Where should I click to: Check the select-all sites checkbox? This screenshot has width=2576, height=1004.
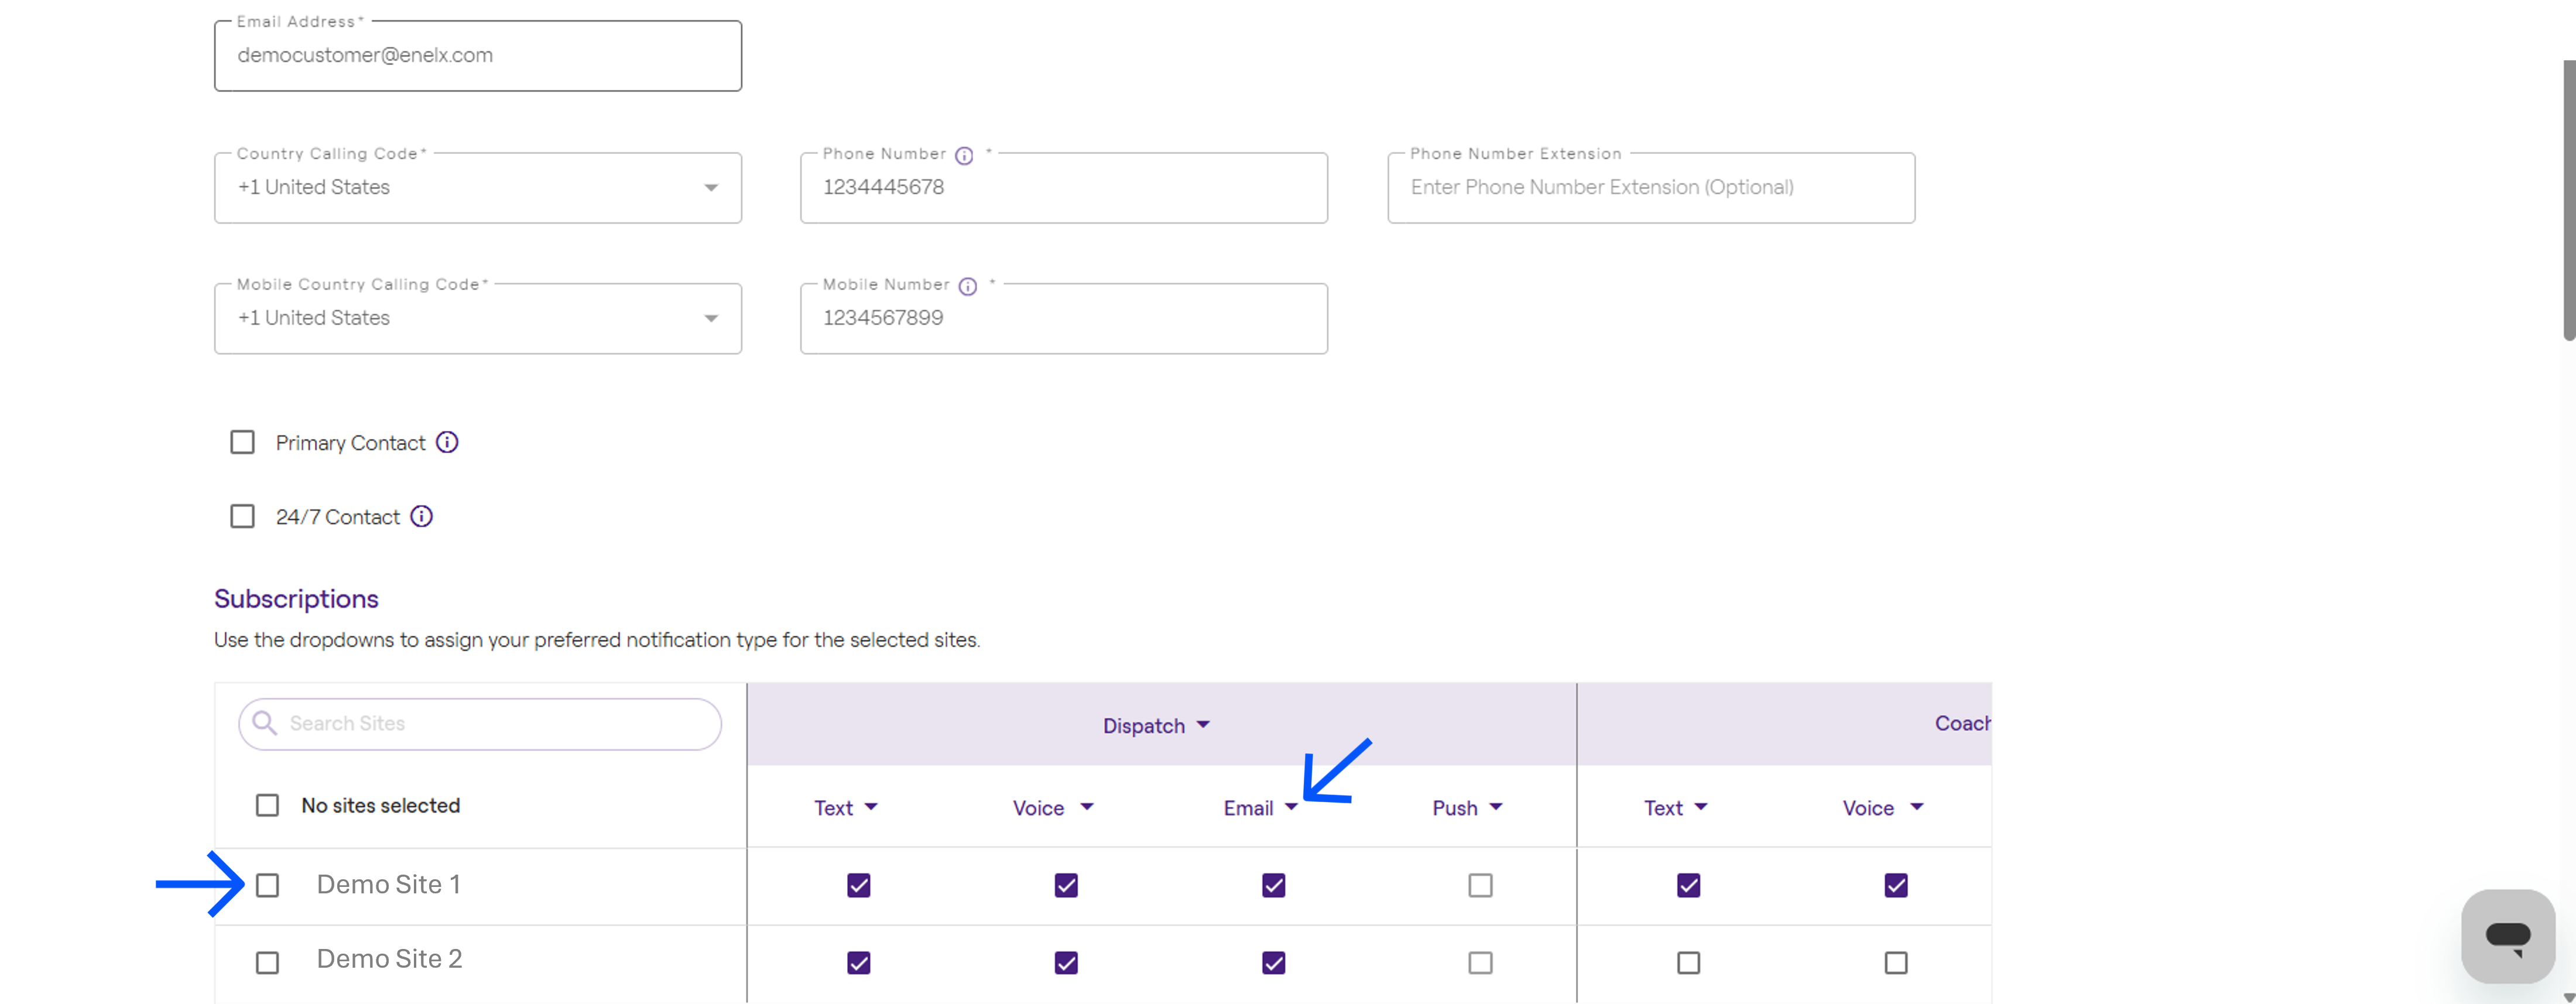click(x=267, y=805)
